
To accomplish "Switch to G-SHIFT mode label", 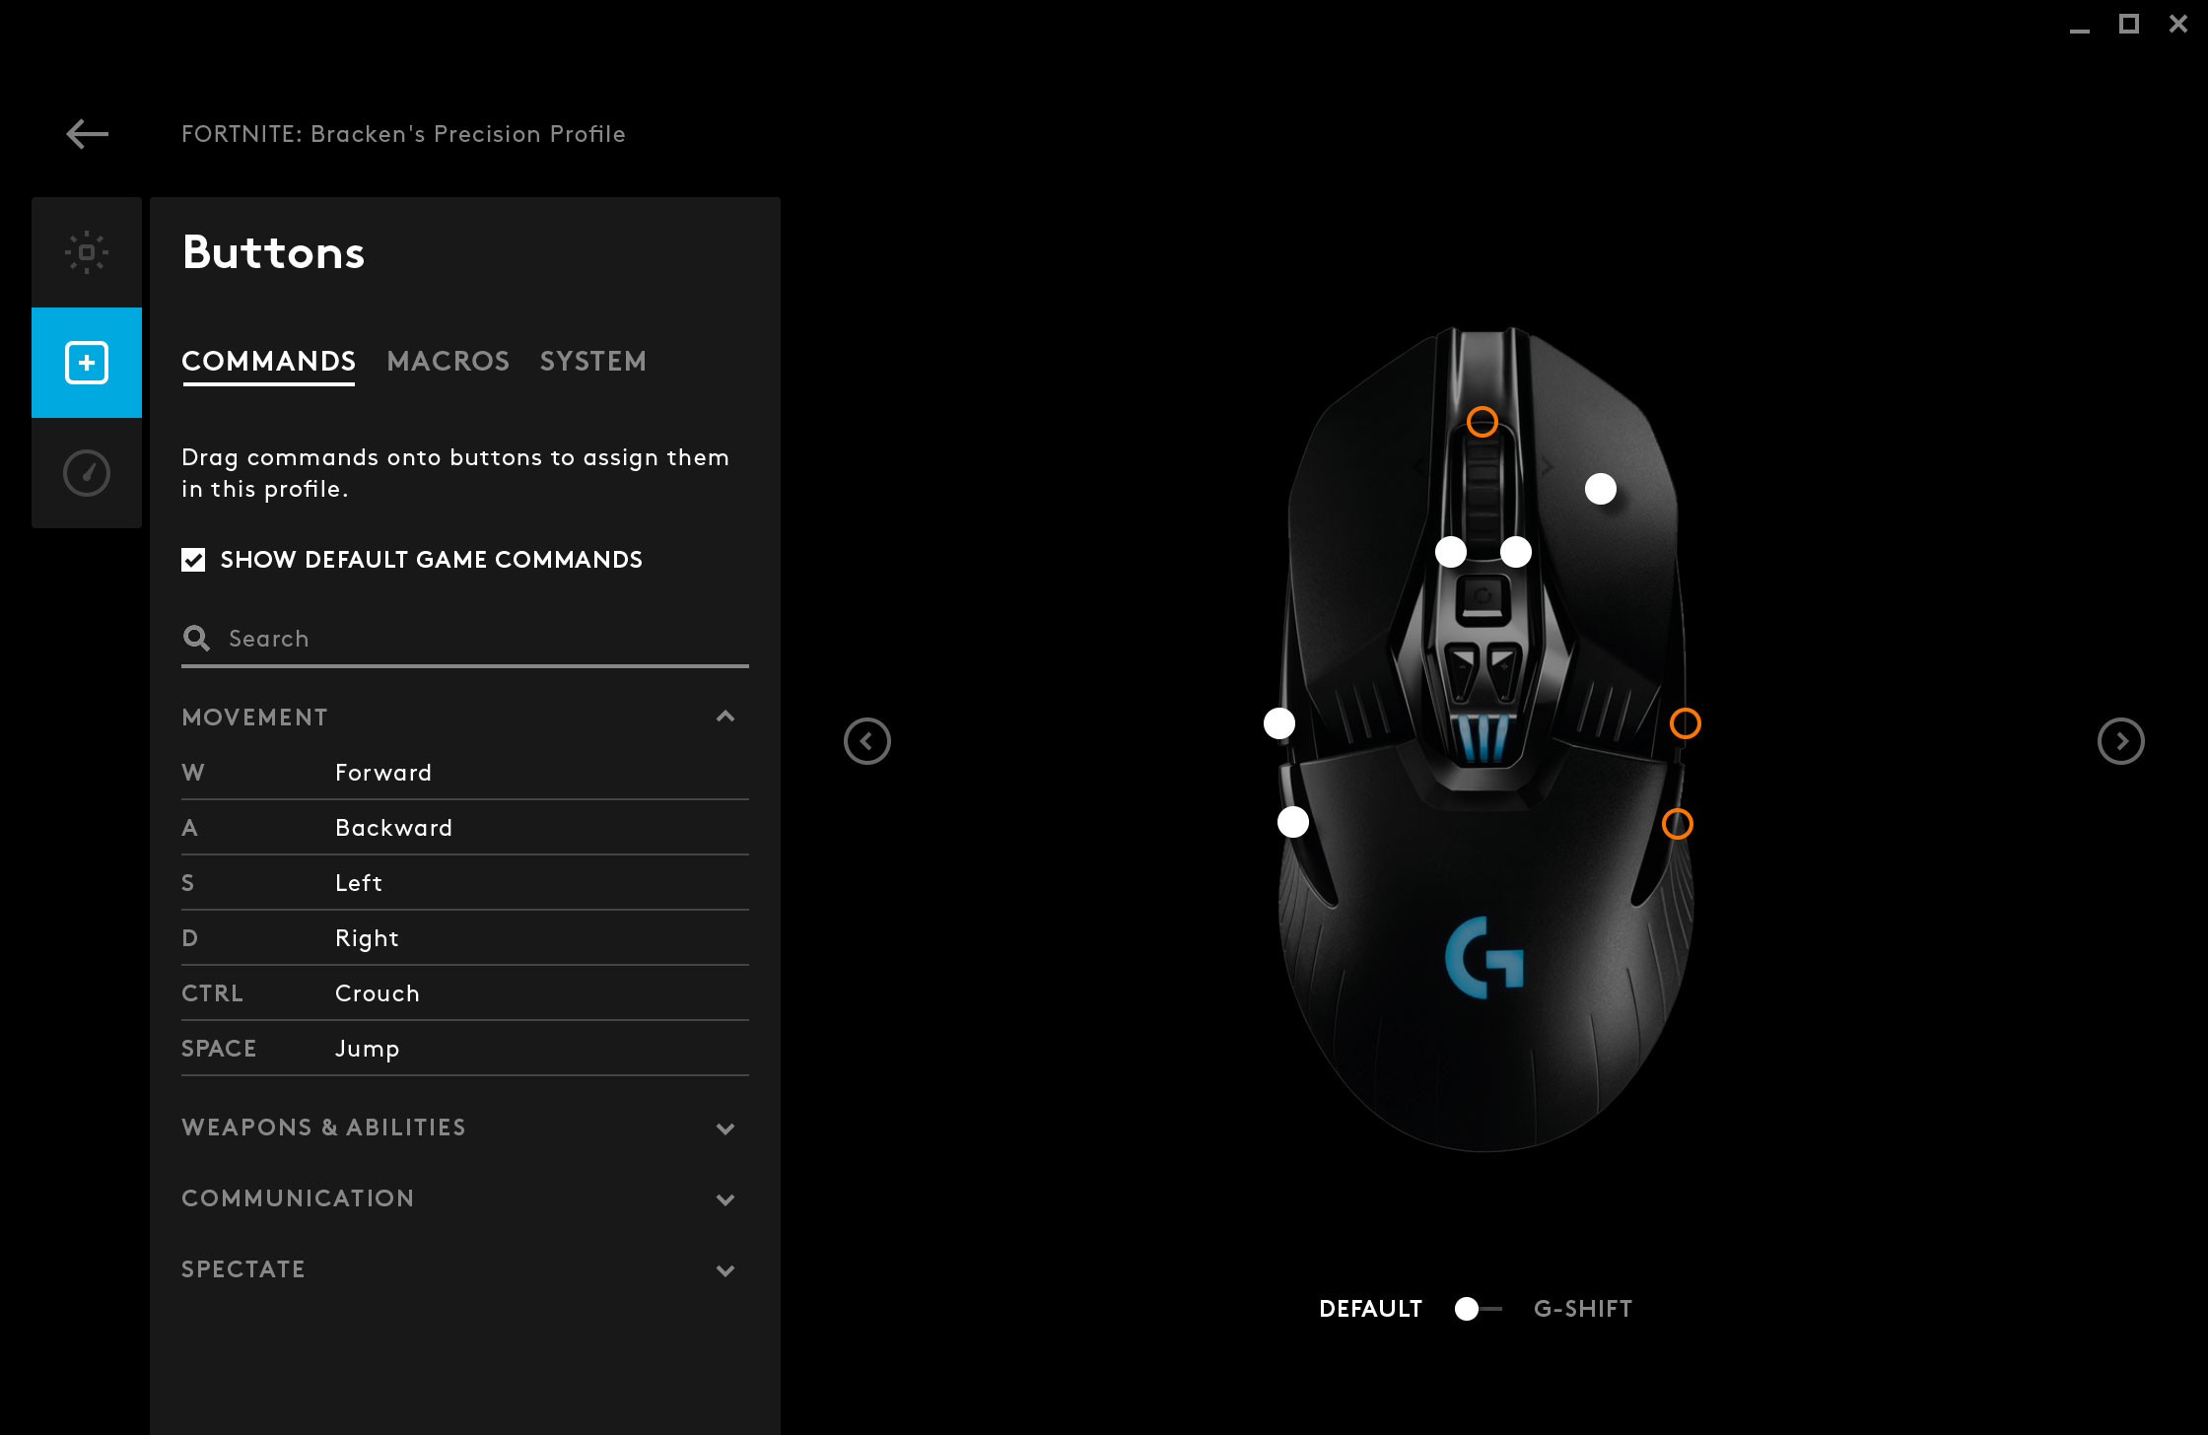I will [x=1583, y=1309].
